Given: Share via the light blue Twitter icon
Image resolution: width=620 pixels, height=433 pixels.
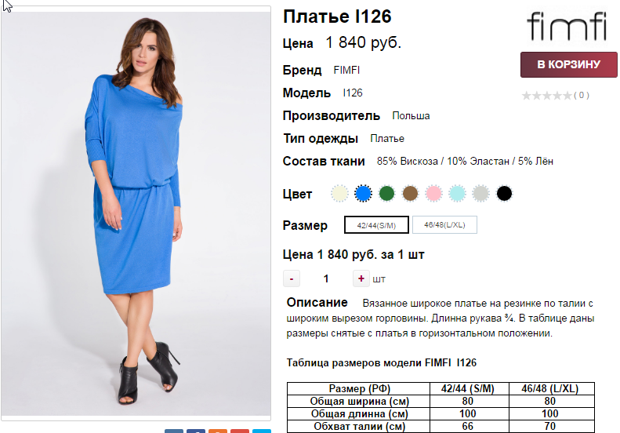Looking at the screenshot, I should (262, 431).
